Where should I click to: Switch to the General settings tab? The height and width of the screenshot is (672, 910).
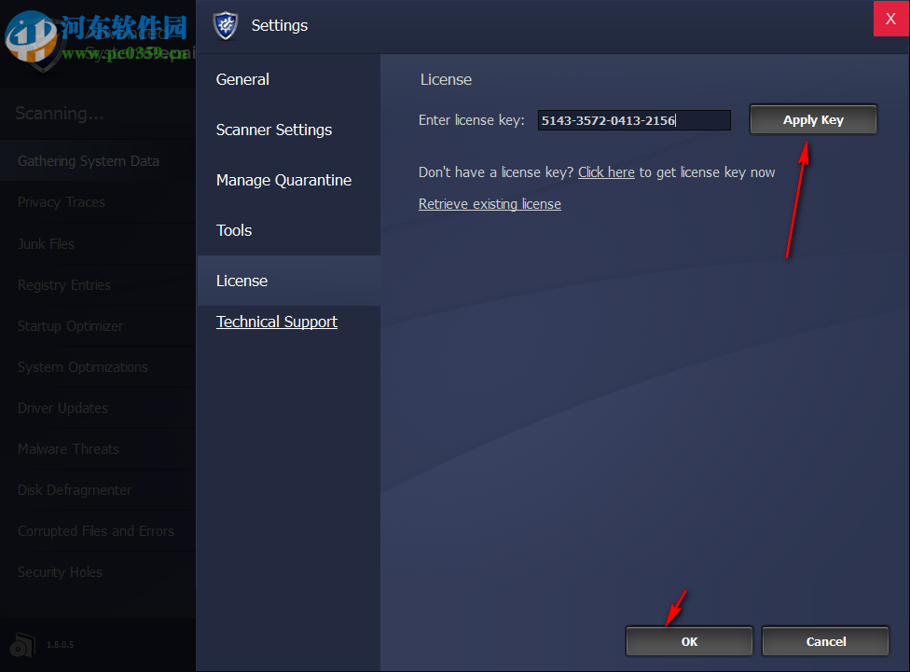241,79
